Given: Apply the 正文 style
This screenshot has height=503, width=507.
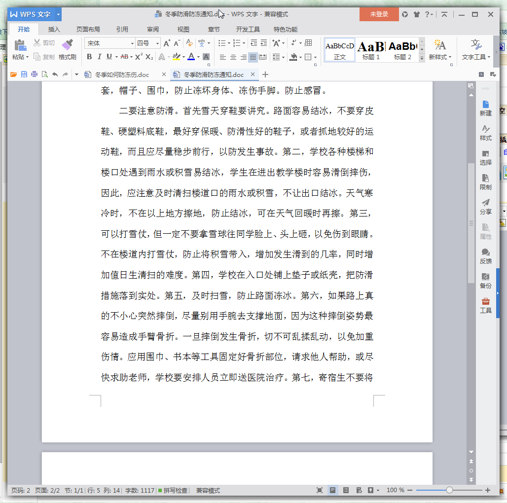Looking at the screenshot, I should coord(339,50).
